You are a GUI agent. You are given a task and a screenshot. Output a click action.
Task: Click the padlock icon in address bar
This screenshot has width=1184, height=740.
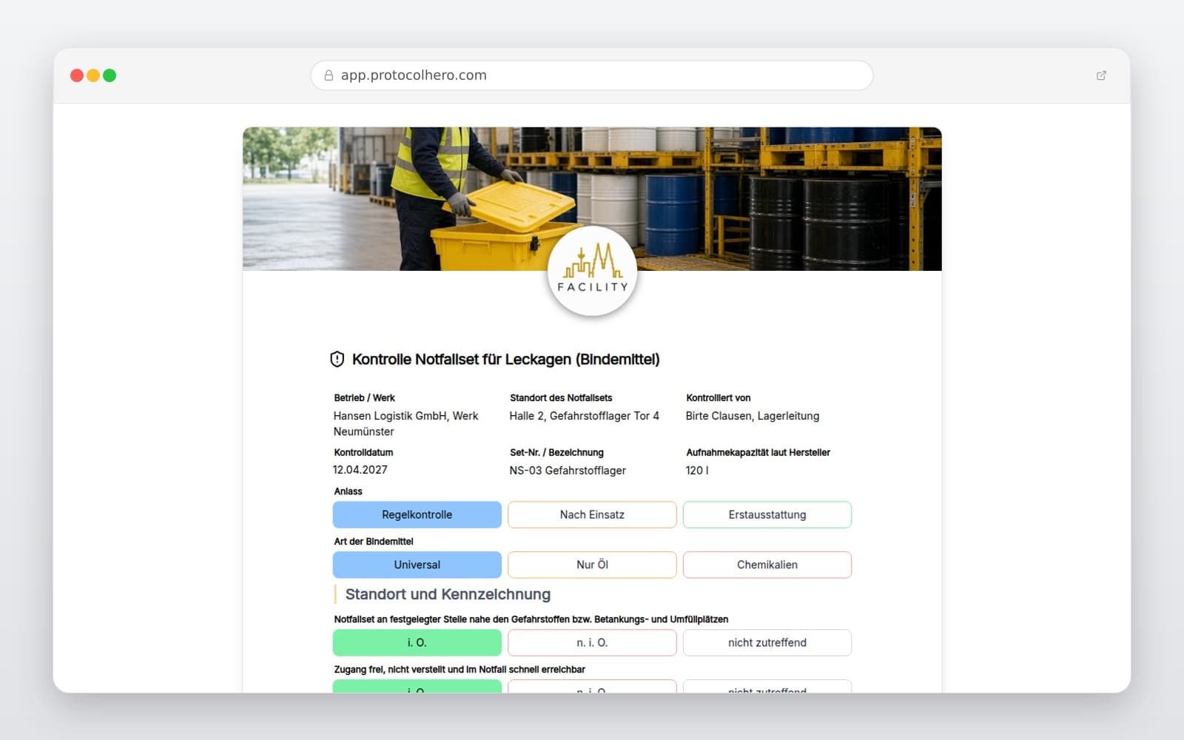[329, 75]
